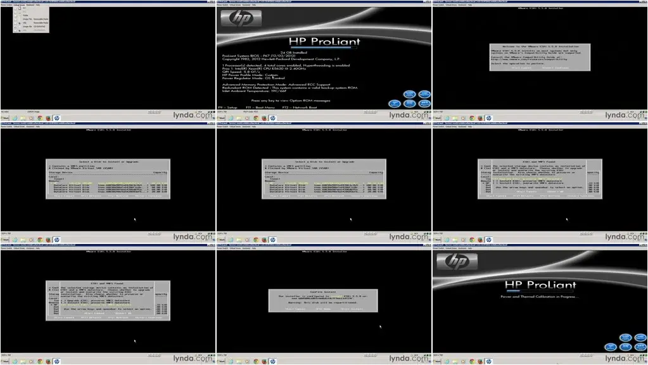648x365 pixels.
Task: Open Firefox in the Confirm Install frame
Action: pyautogui.click(x=264, y=361)
